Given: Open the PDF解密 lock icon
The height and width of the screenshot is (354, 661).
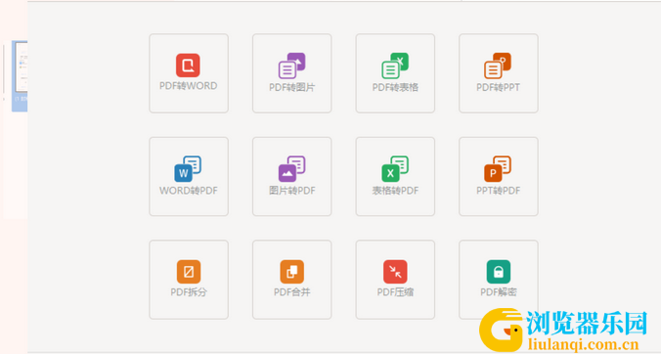Looking at the screenshot, I should click(499, 272).
